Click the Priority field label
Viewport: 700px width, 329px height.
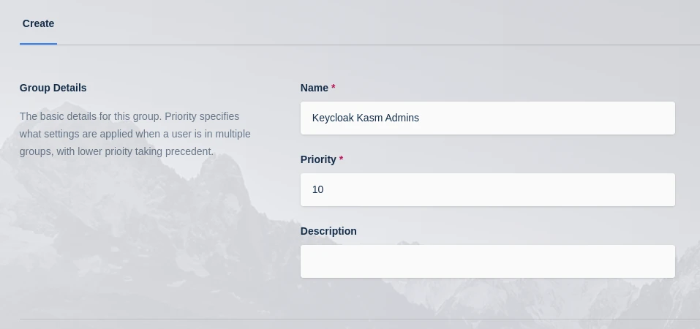tap(317, 159)
